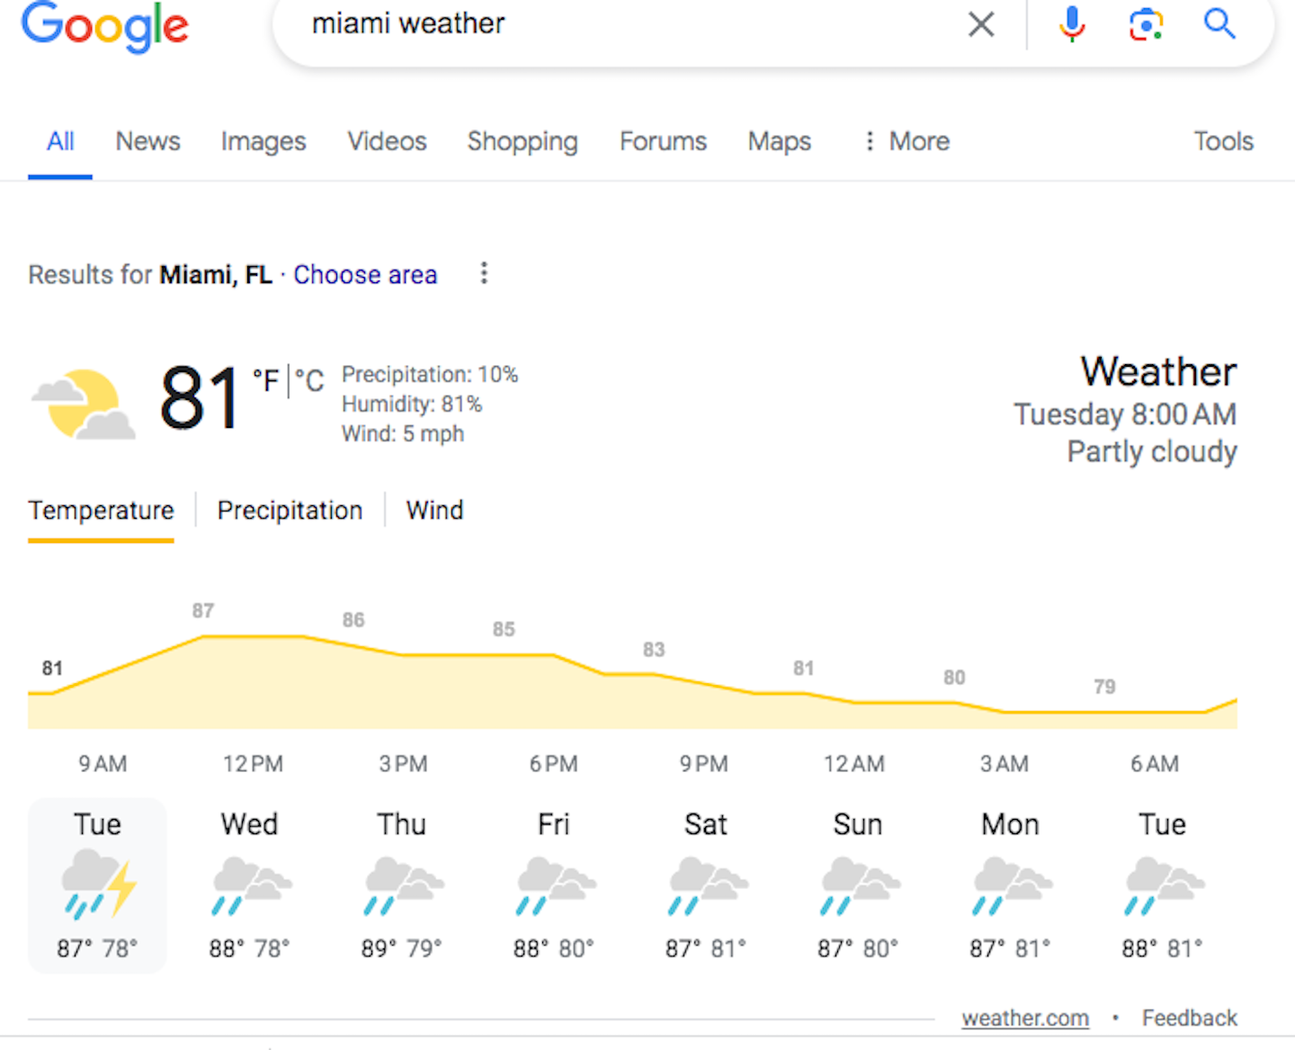Switch temperature unit to °C
This screenshot has width=1295, height=1050.
pos(309,381)
